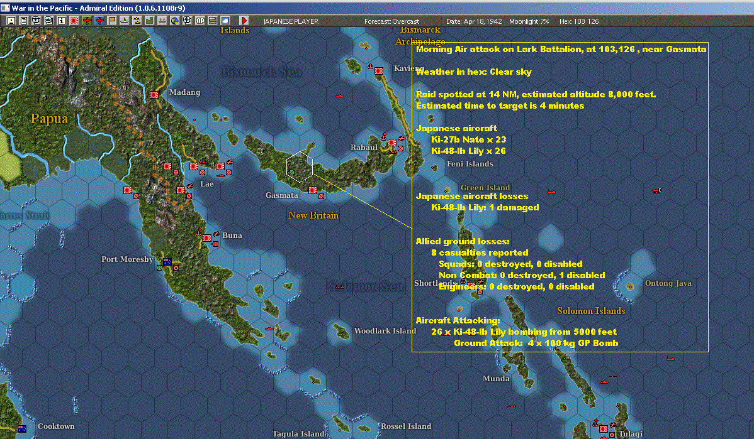Click the 'Ki-27b Nate x 23' line
Viewport: 754px width, 439px height.
(x=468, y=139)
